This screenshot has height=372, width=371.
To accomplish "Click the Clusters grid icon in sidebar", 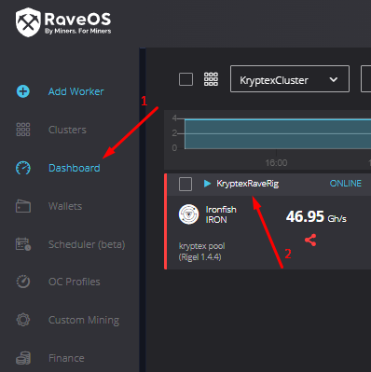I will [23, 130].
